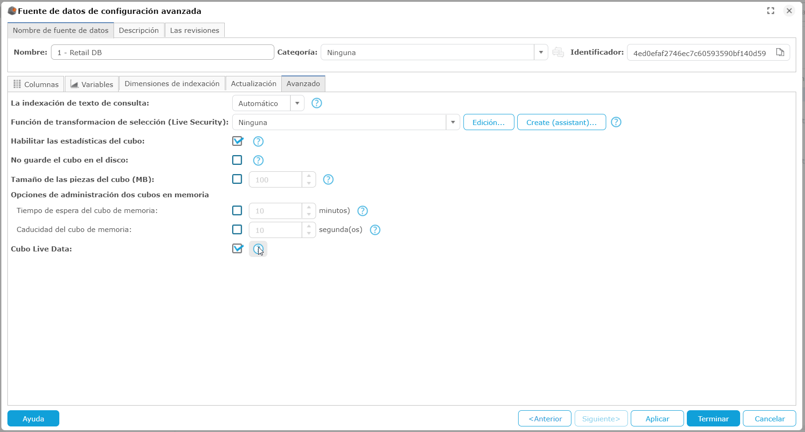The width and height of the screenshot is (805, 432).
Task: Open the 'Las revisiones' tab
Action: pos(195,30)
